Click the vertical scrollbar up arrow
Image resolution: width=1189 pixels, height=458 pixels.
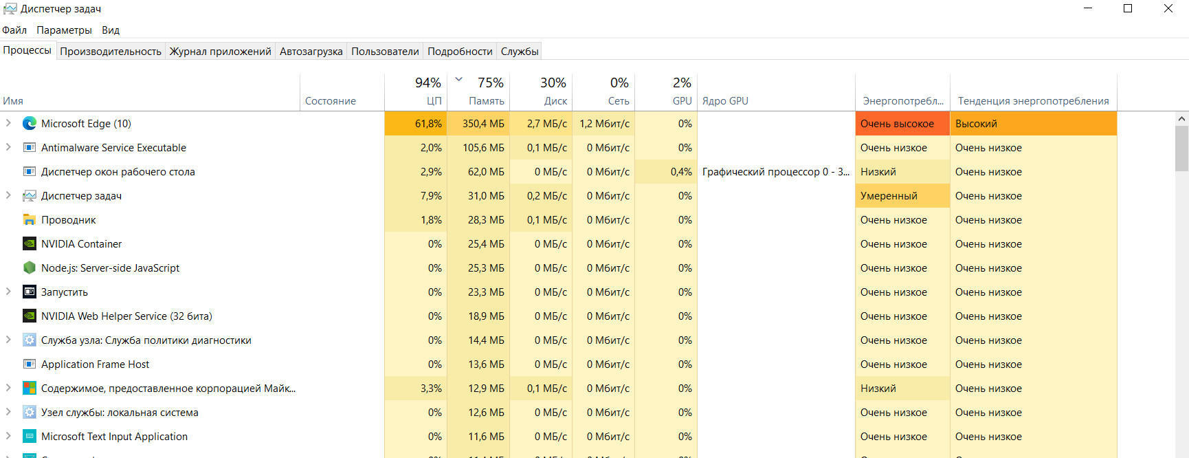pyautogui.click(x=1182, y=119)
